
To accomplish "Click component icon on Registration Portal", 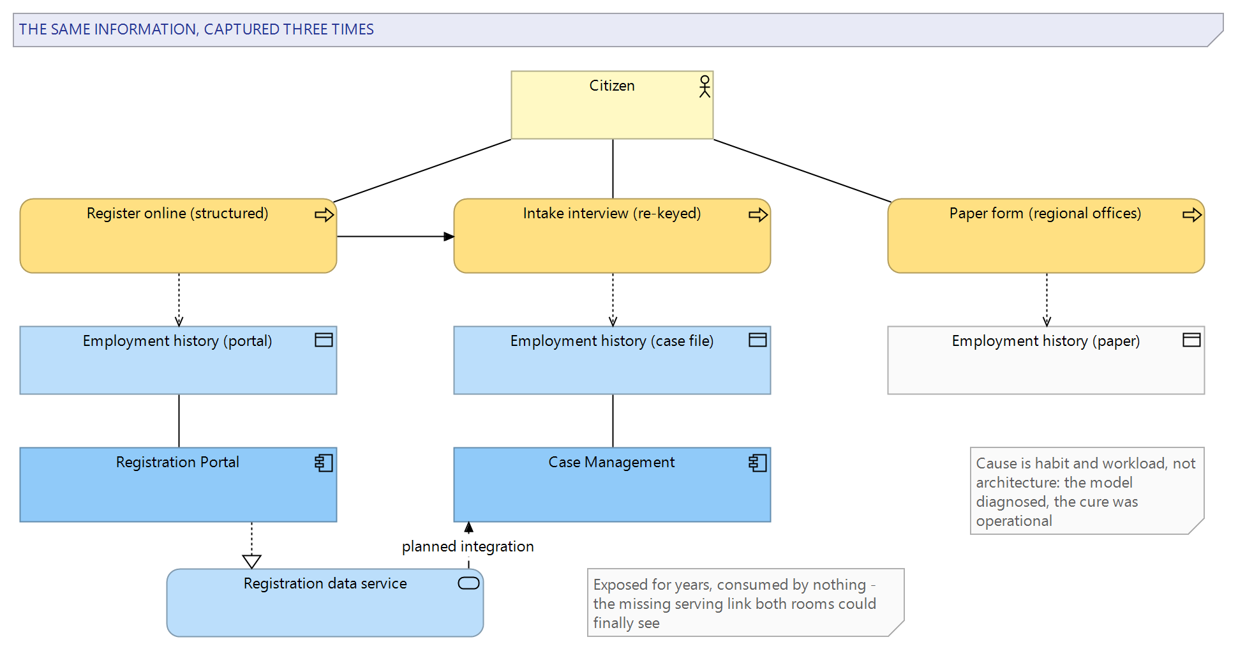I will 324,463.
